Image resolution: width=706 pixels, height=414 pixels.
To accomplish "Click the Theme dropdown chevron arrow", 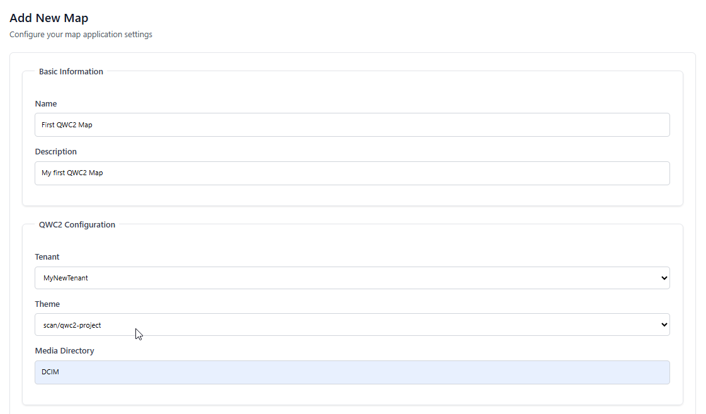I will [x=663, y=325].
